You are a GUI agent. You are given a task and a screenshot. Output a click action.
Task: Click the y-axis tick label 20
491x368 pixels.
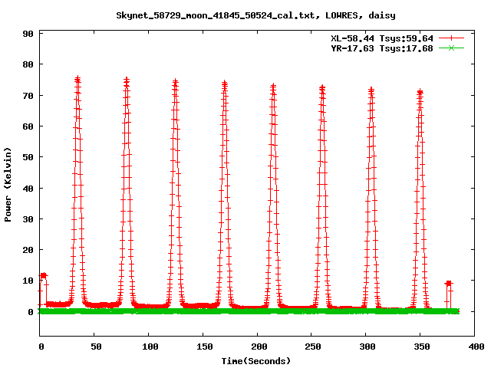pyautogui.click(x=28, y=250)
